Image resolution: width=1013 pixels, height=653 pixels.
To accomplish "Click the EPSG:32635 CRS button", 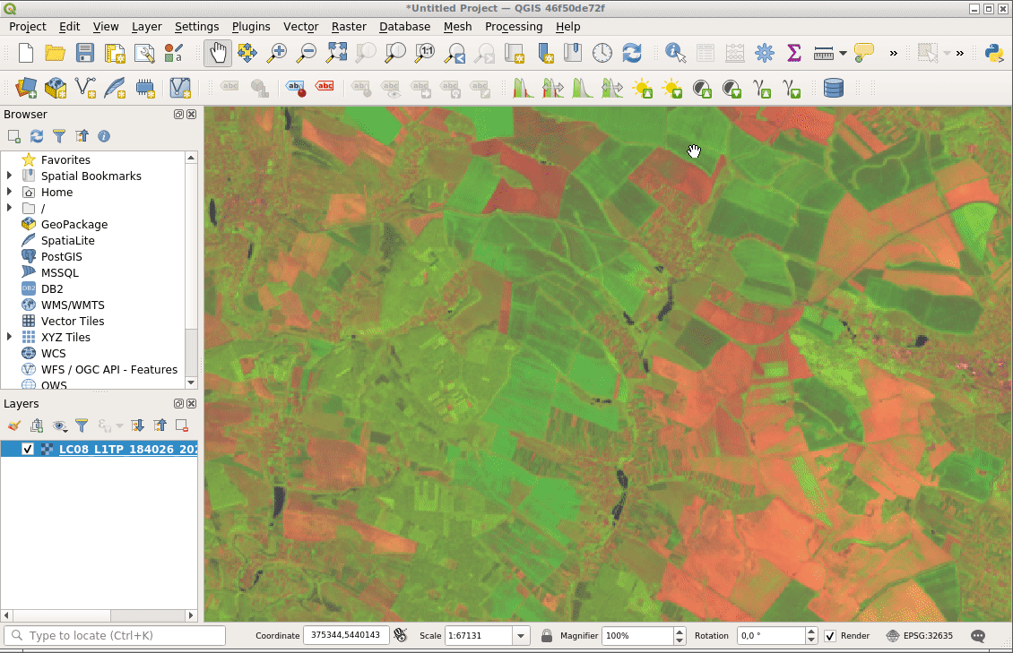I will [x=919, y=636].
